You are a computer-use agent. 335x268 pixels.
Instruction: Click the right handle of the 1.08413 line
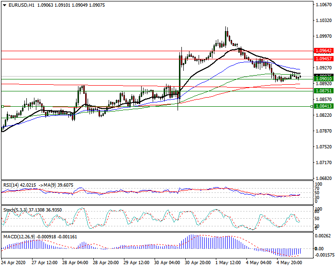point(312,106)
